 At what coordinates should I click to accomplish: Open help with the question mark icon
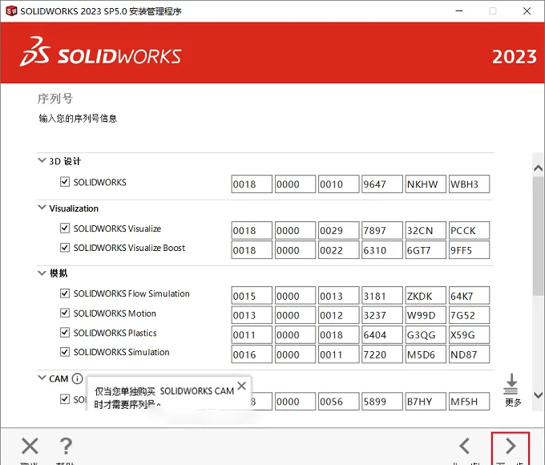(66, 446)
